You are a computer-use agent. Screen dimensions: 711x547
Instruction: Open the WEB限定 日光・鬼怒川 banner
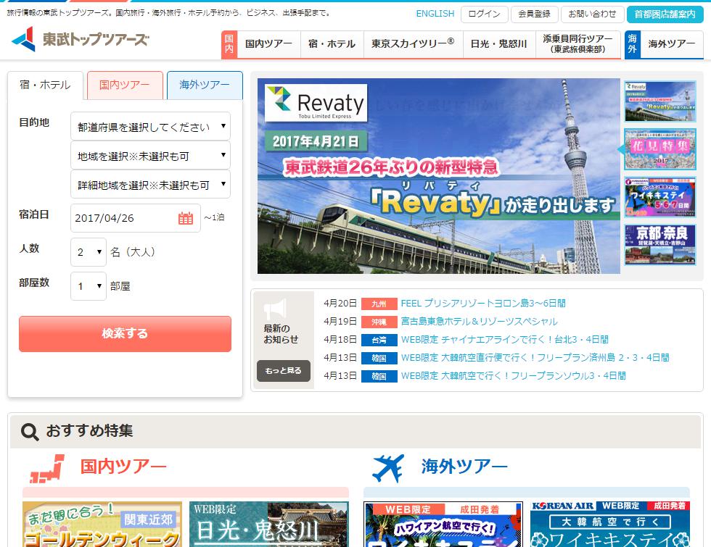[x=269, y=524]
